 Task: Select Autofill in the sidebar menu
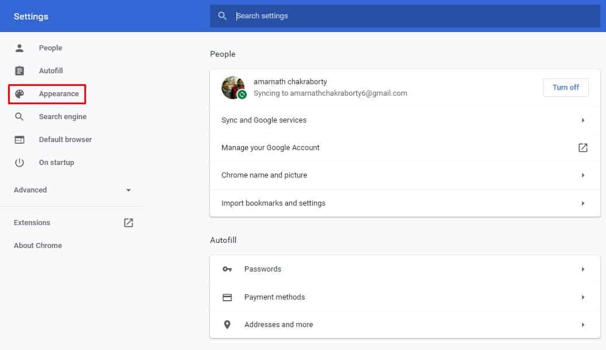(x=50, y=71)
